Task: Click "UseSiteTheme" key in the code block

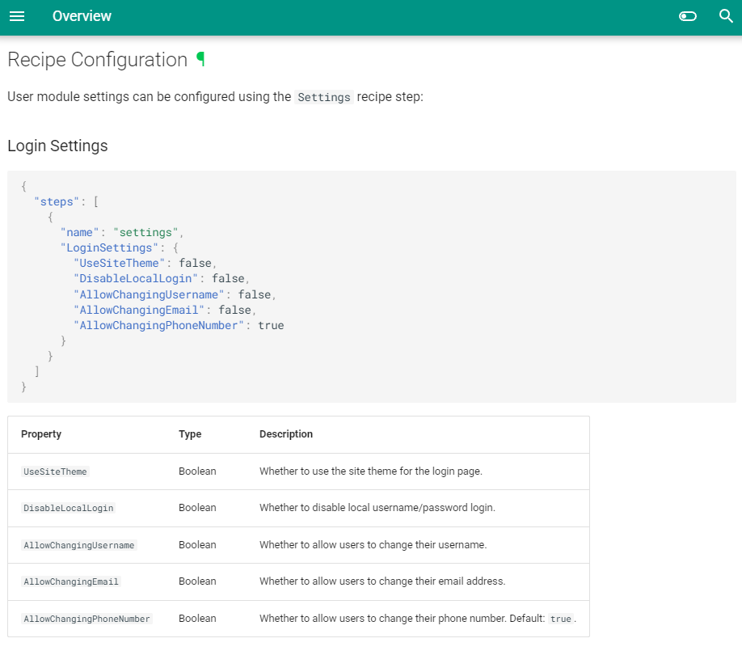Action: click(119, 263)
